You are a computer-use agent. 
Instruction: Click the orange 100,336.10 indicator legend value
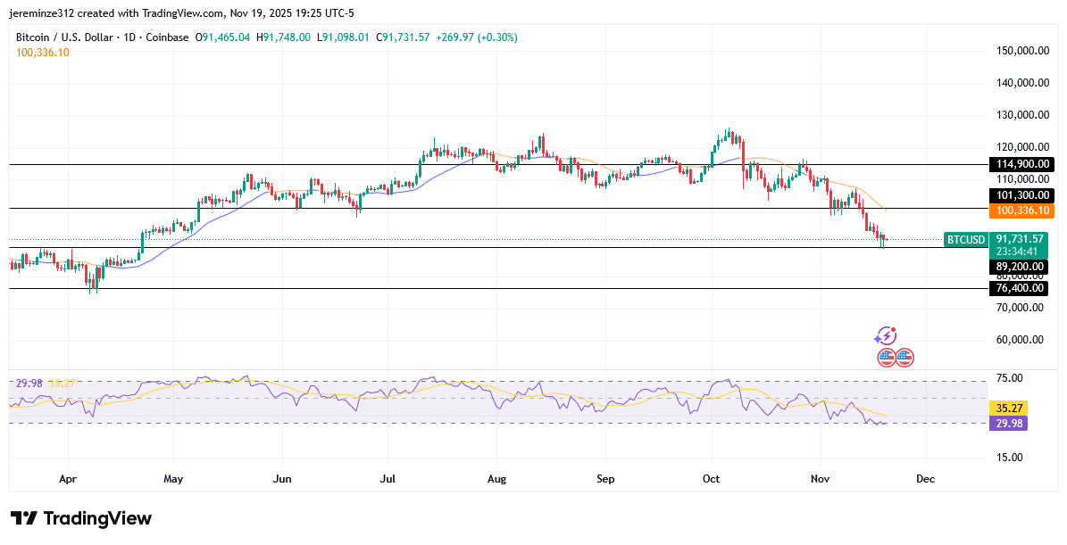click(x=42, y=54)
